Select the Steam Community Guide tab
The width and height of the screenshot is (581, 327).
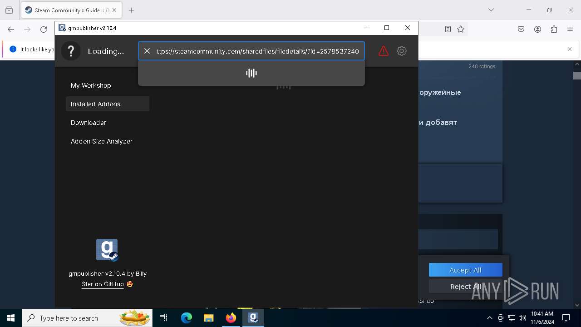(x=71, y=10)
